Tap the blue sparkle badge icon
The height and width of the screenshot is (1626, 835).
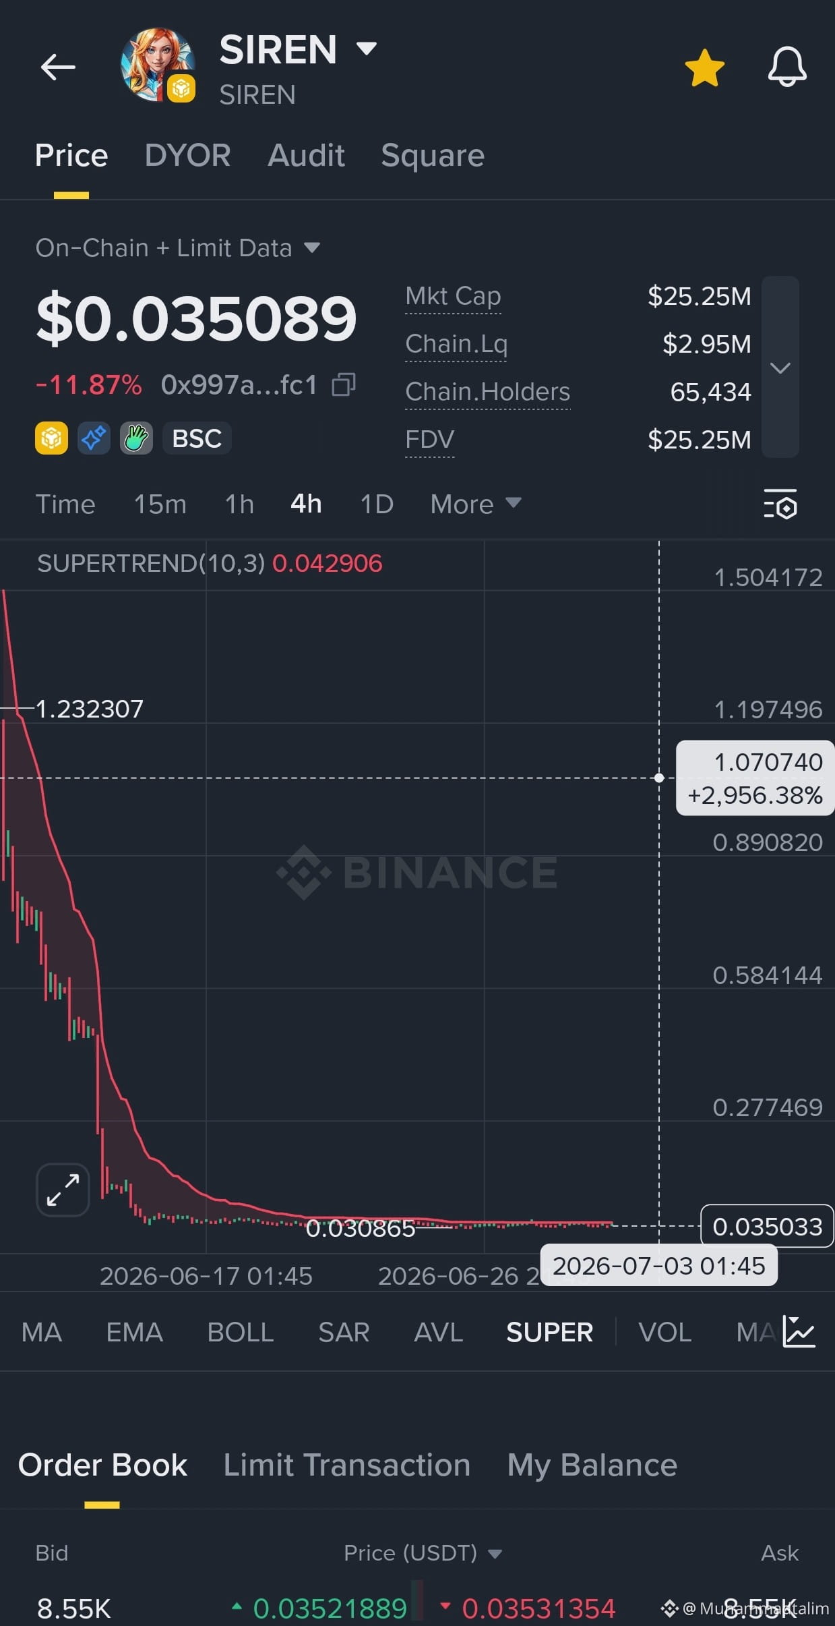(94, 438)
